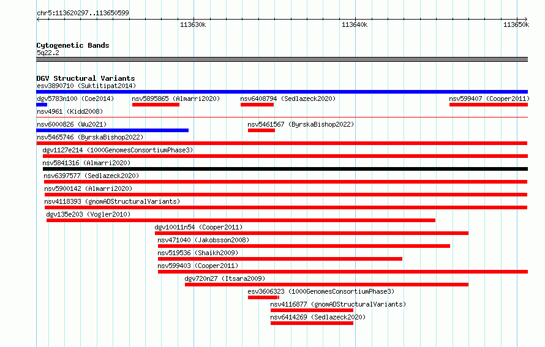Viewport: 545px width, 347px height.
Task: Click the 113630k ruler tick label
Action: tap(193, 24)
